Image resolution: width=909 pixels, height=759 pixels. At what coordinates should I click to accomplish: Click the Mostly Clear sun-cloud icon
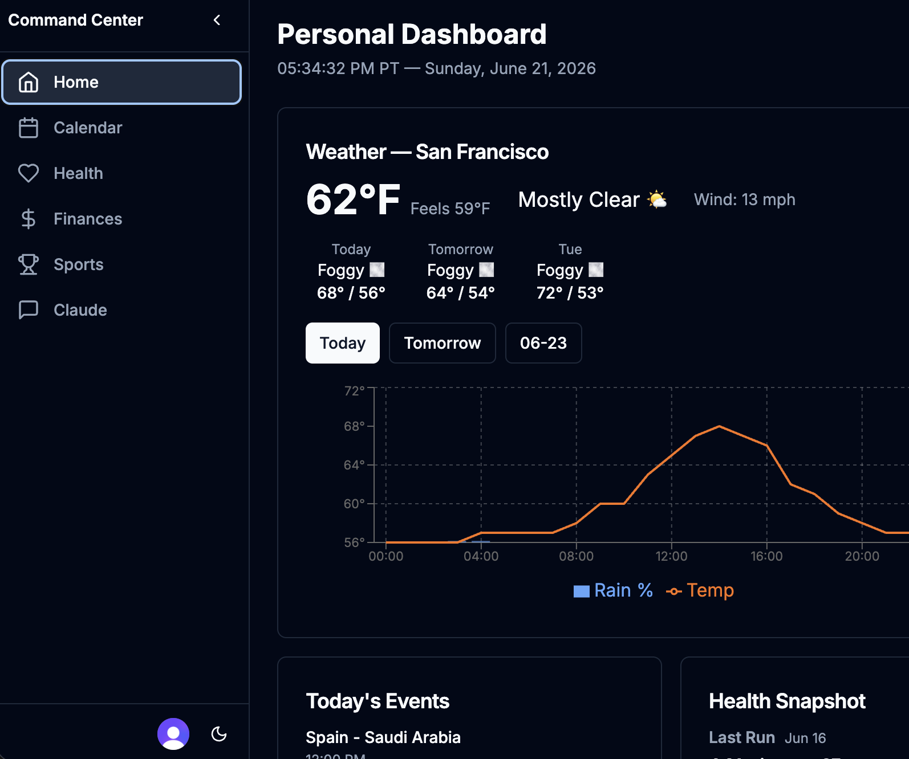pyautogui.click(x=657, y=199)
